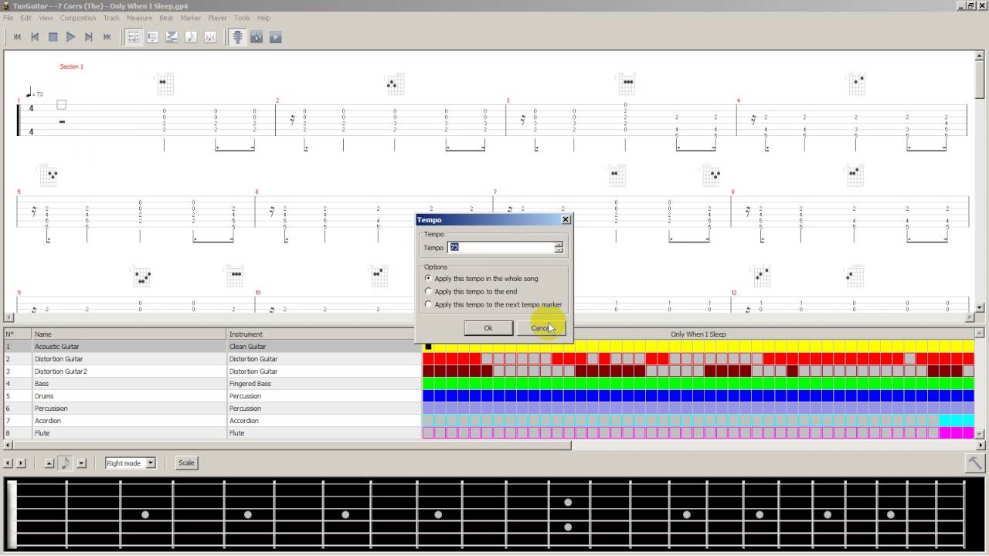This screenshot has width=989, height=556.
Task: Click the duration up arrow in fretboard bar
Action: click(49, 463)
